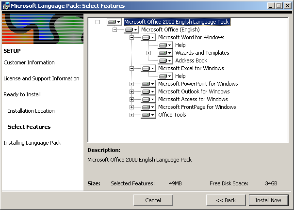Screen dimensions: 294x210
Task: Click Installing Language Pack step
Action: coord(33,143)
